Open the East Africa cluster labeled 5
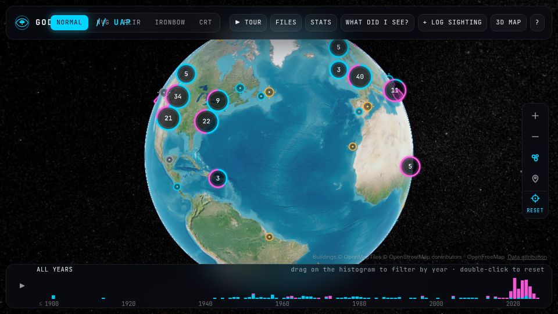558x314 pixels. click(410, 166)
